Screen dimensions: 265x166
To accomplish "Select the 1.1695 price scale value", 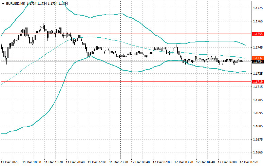I will pos(258,113).
